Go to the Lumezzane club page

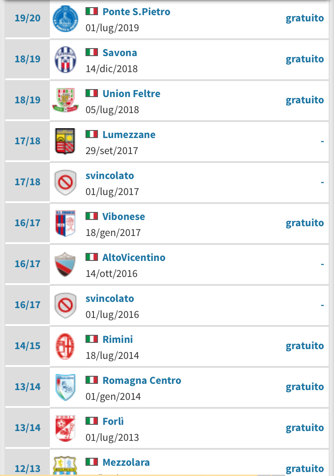[x=129, y=134]
